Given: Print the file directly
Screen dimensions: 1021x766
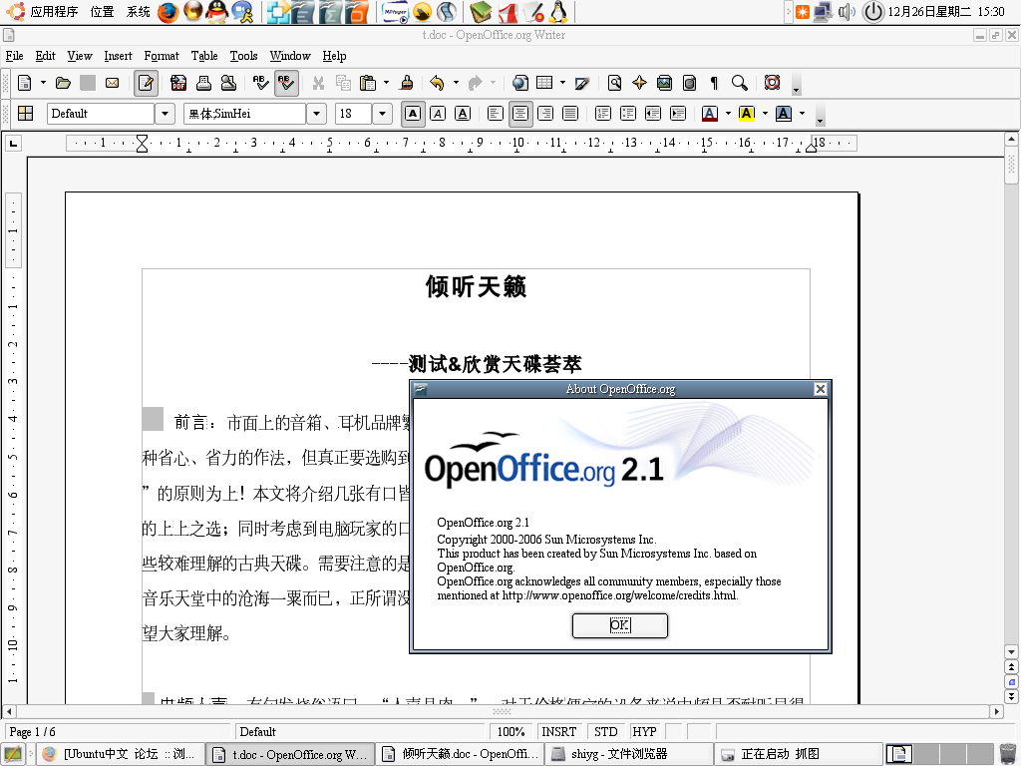Looking at the screenshot, I should pyautogui.click(x=203, y=83).
